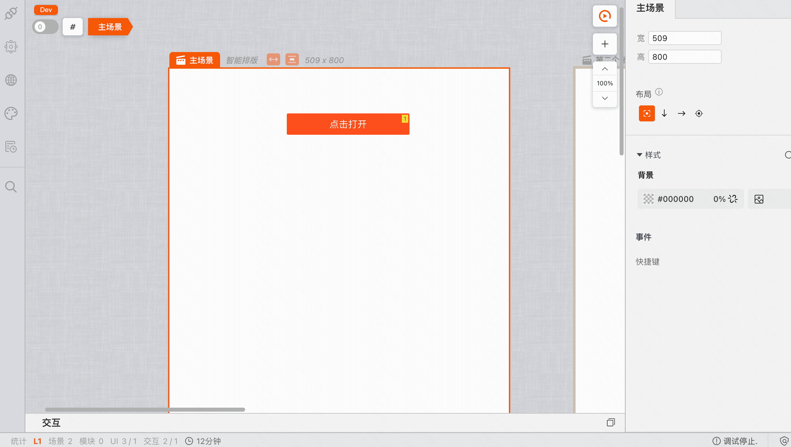The image size is (791, 447).
Task: Select the 主场景 canvas tab
Action: click(195, 60)
